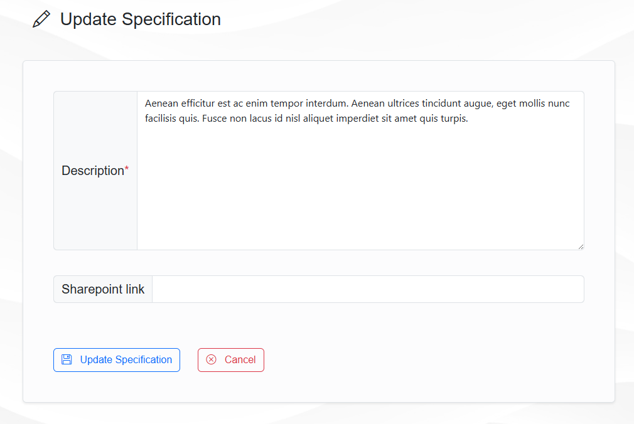Click the "Update Specification" page heading

point(141,19)
